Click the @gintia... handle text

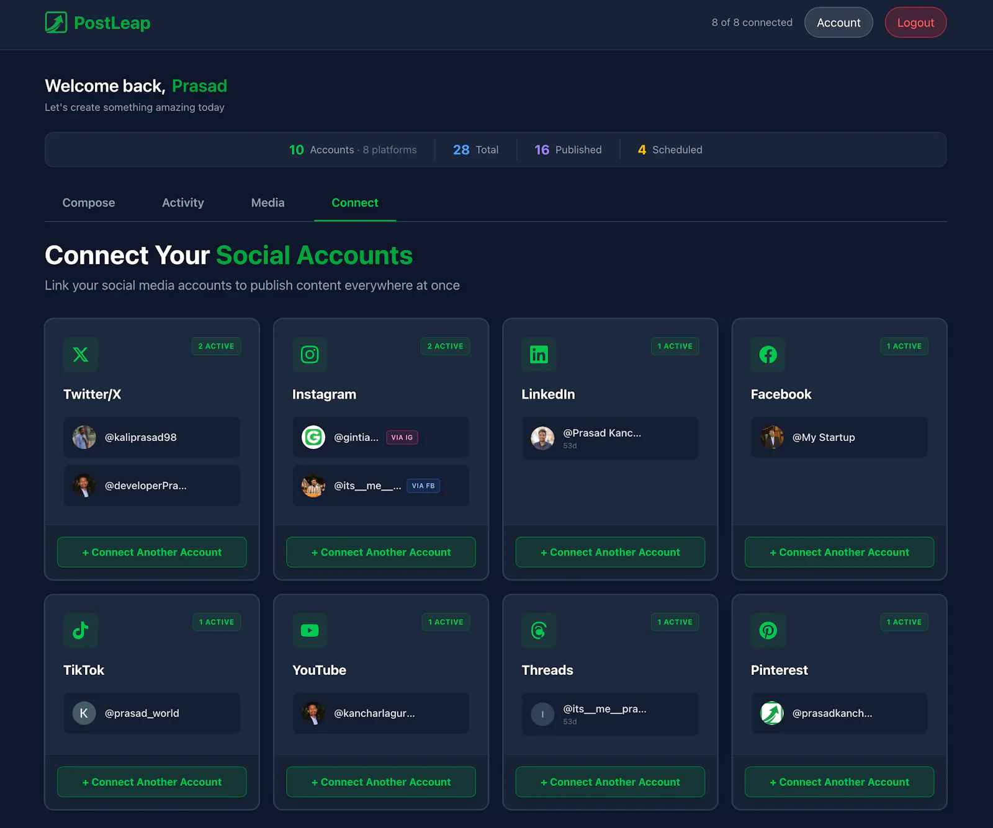356,437
